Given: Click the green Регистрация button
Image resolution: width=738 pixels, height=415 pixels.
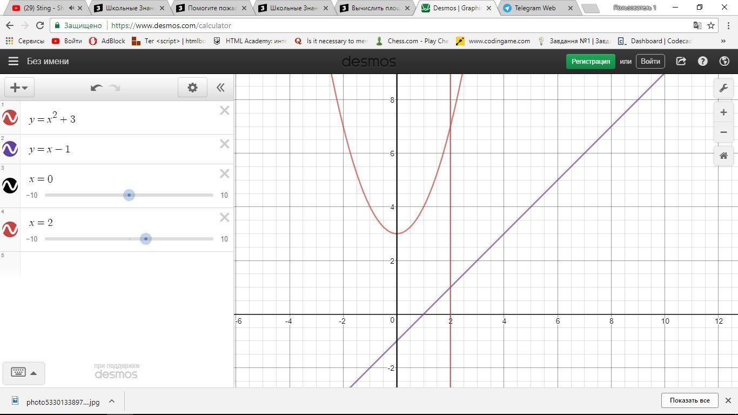Looking at the screenshot, I should pyautogui.click(x=591, y=62).
